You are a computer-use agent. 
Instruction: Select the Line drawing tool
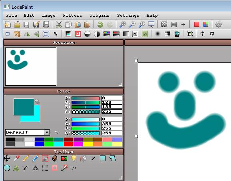pos(93,159)
